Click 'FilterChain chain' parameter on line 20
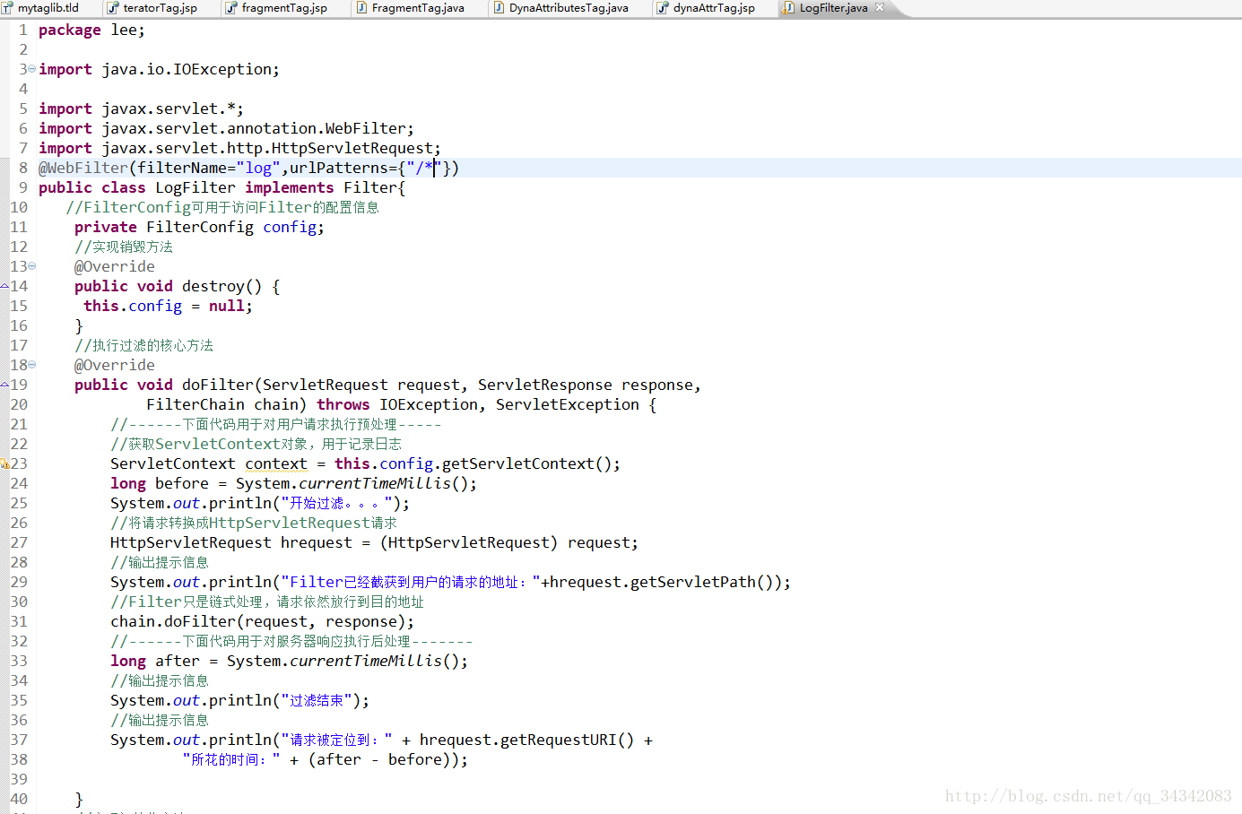The height and width of the screenshot is (814, 1242). (221, 405)
